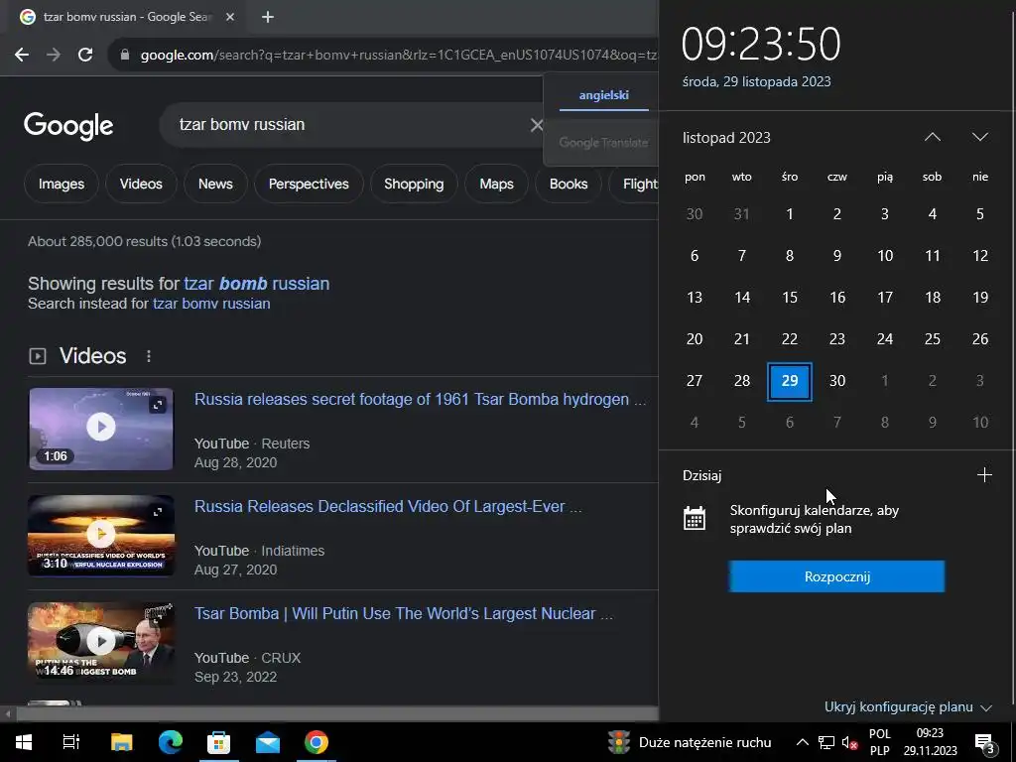This screenshot has height=762, width=1016.
Task: Click inside the Google search field
Action: point(350,124)
